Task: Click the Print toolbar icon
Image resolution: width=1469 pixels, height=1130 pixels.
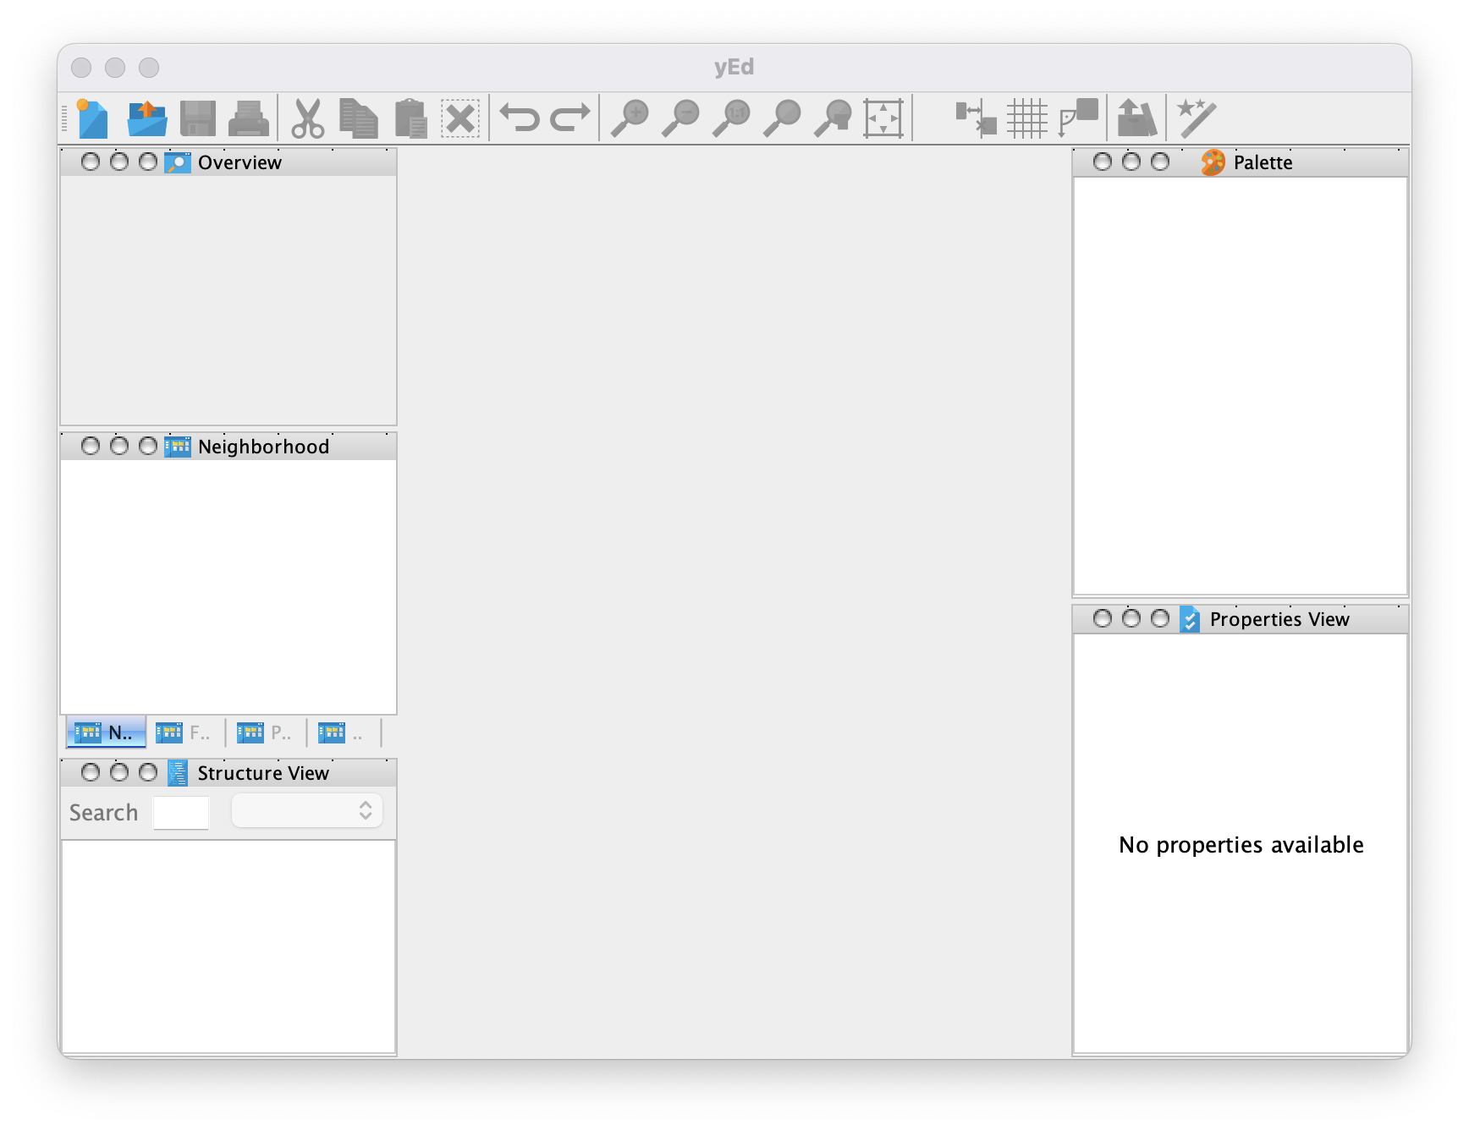Action: pyautogui.click(x=249, y=118)
